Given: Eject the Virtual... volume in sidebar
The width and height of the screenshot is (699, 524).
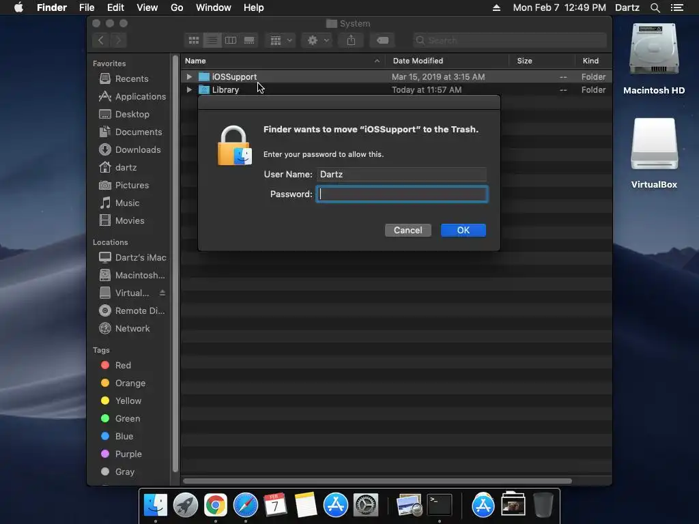Looking at the screenshot, I should pyautogui.click(x=162, y=293).
